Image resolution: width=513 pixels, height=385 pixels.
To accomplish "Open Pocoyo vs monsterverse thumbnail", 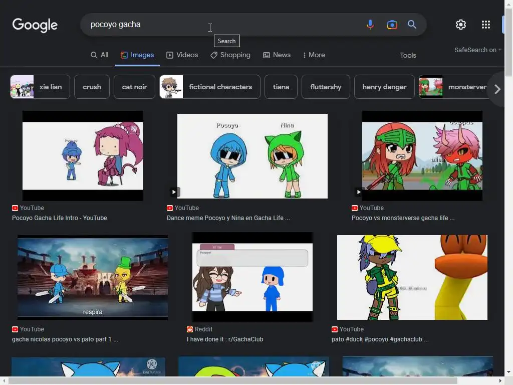I will (x=422, y=156).
